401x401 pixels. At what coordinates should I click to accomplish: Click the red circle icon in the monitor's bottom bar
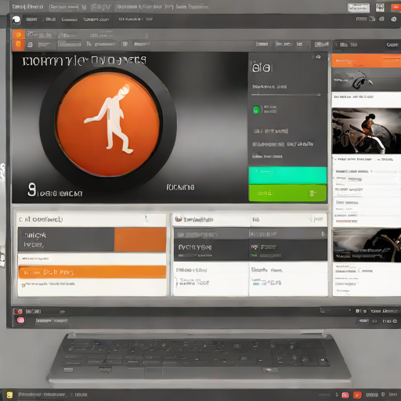tap(20, 320)
